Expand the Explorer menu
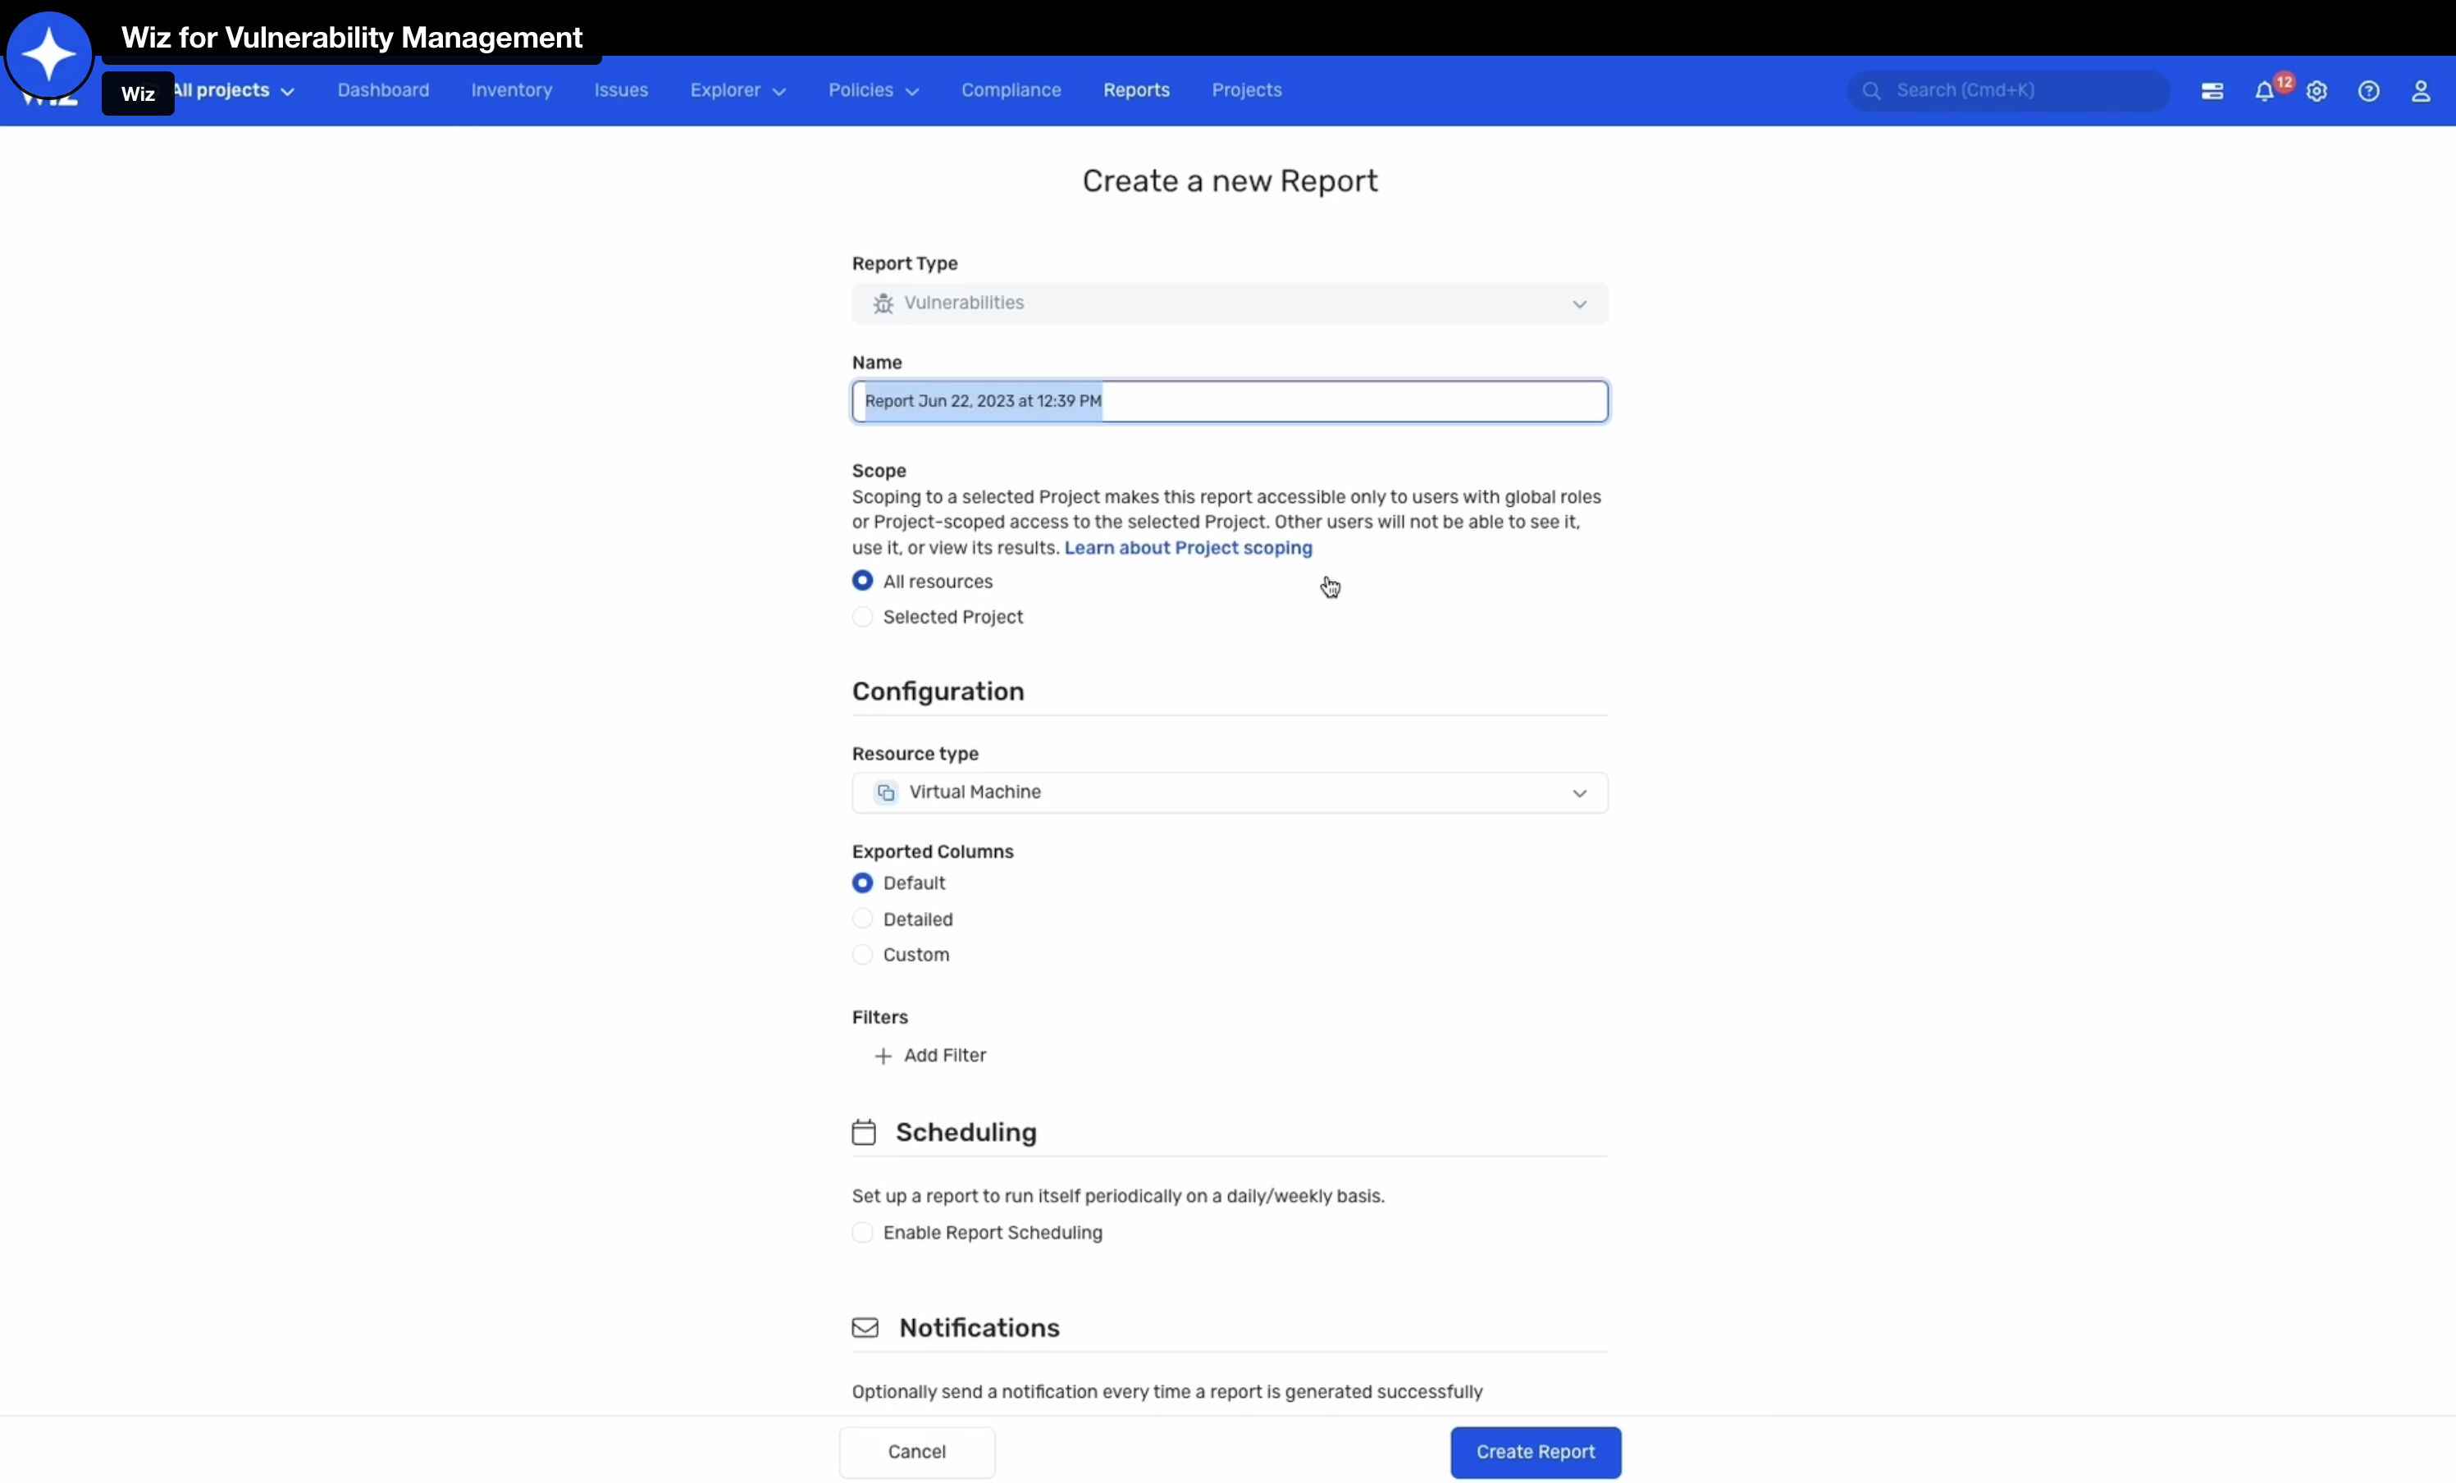The image size is (2456, 1483). tap(737, 91)
